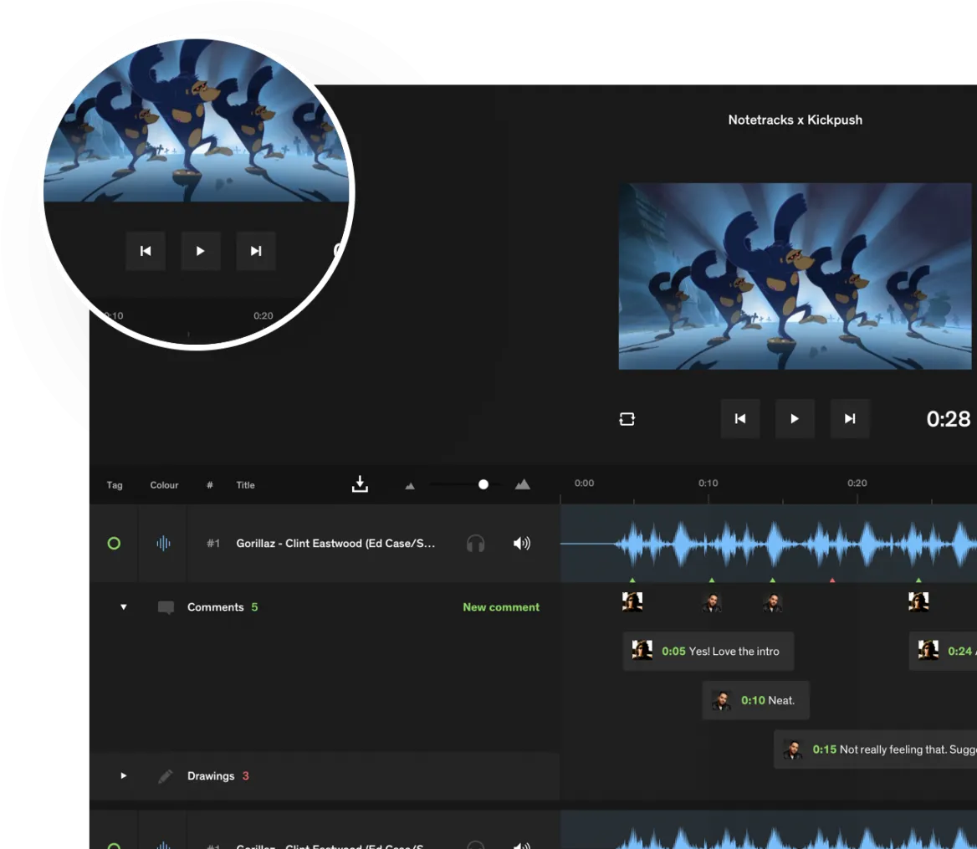Click the loop playback icon
This screenshot has width=977, height=849.
[627, 419]
